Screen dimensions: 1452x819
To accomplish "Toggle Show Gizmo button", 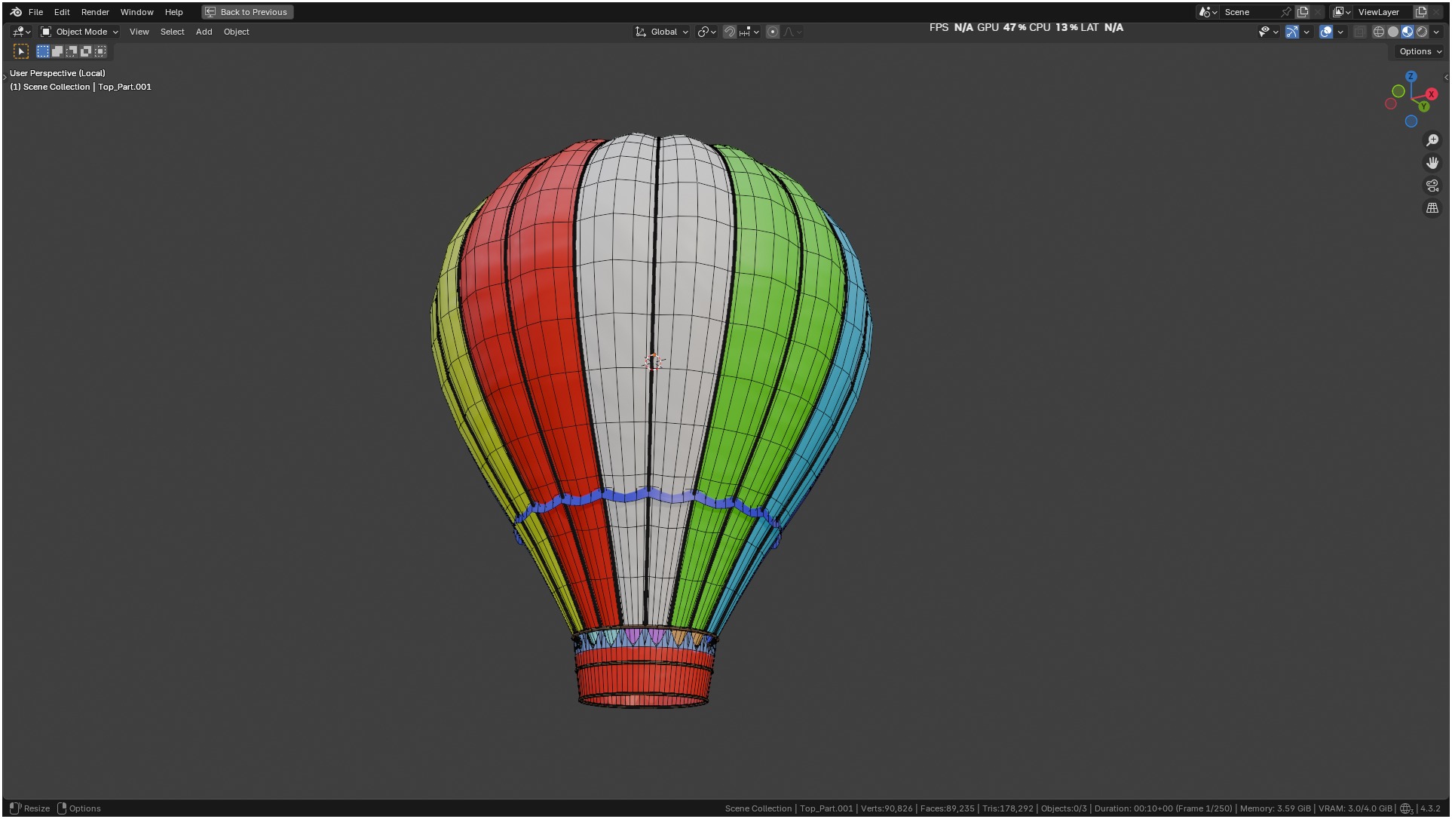I will (x=1292, y=32).
